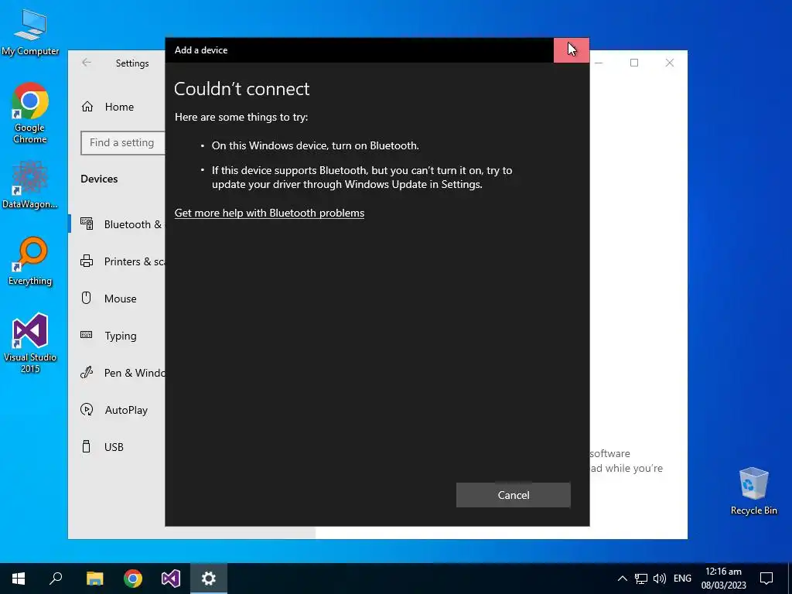Image resolution: width=792 pixels, height=594 pixels.
Task: Select Visual Studio 2015 desktop shortcut
Action: click(30, 343)
